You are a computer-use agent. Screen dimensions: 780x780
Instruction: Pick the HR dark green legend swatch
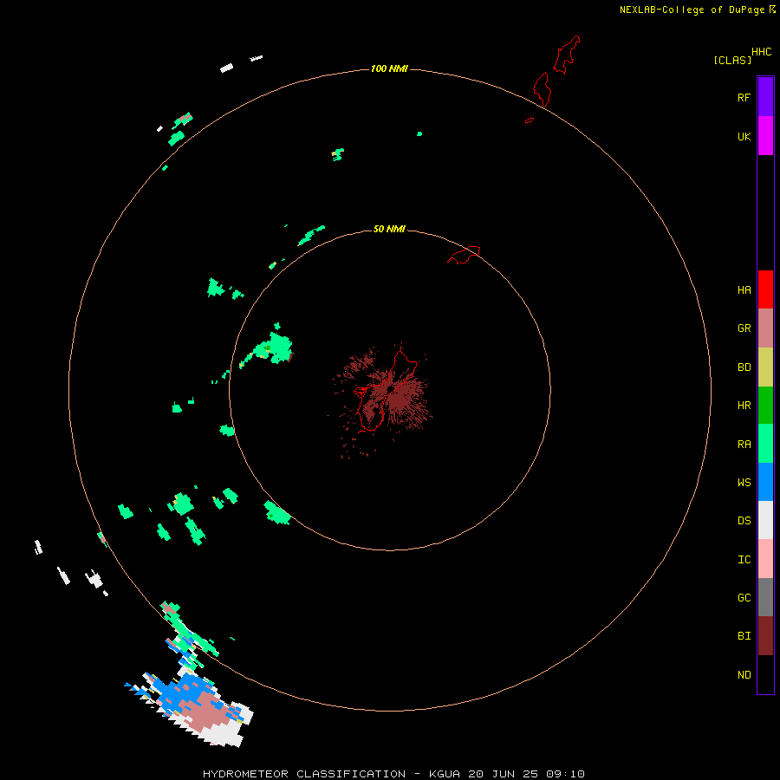tap(765, 406)
